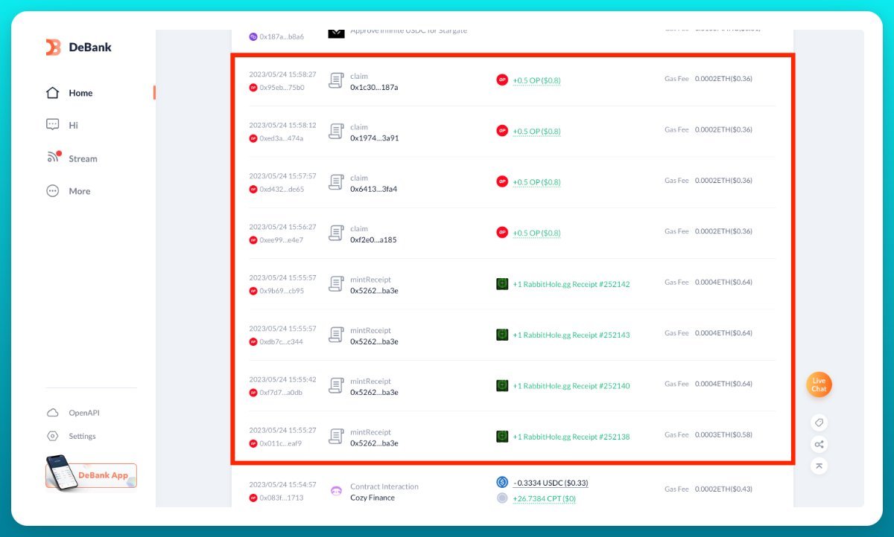
Task: Open the OpenAPI link
Action: (84, 413)
